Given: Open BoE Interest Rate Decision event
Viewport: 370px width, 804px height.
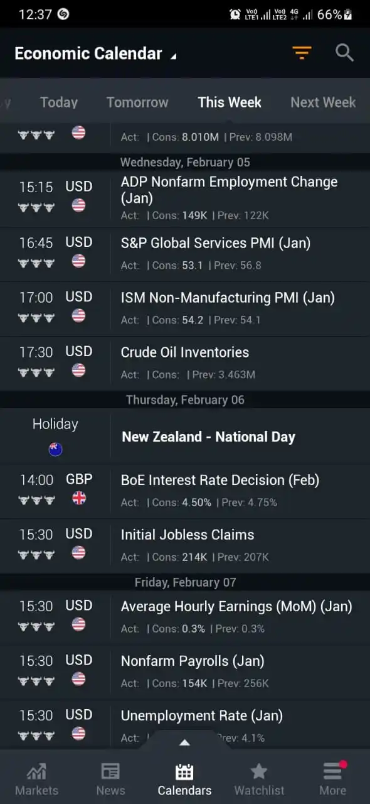Looking at the screenshot, I should pyautogui.click(x=185, y=492).
